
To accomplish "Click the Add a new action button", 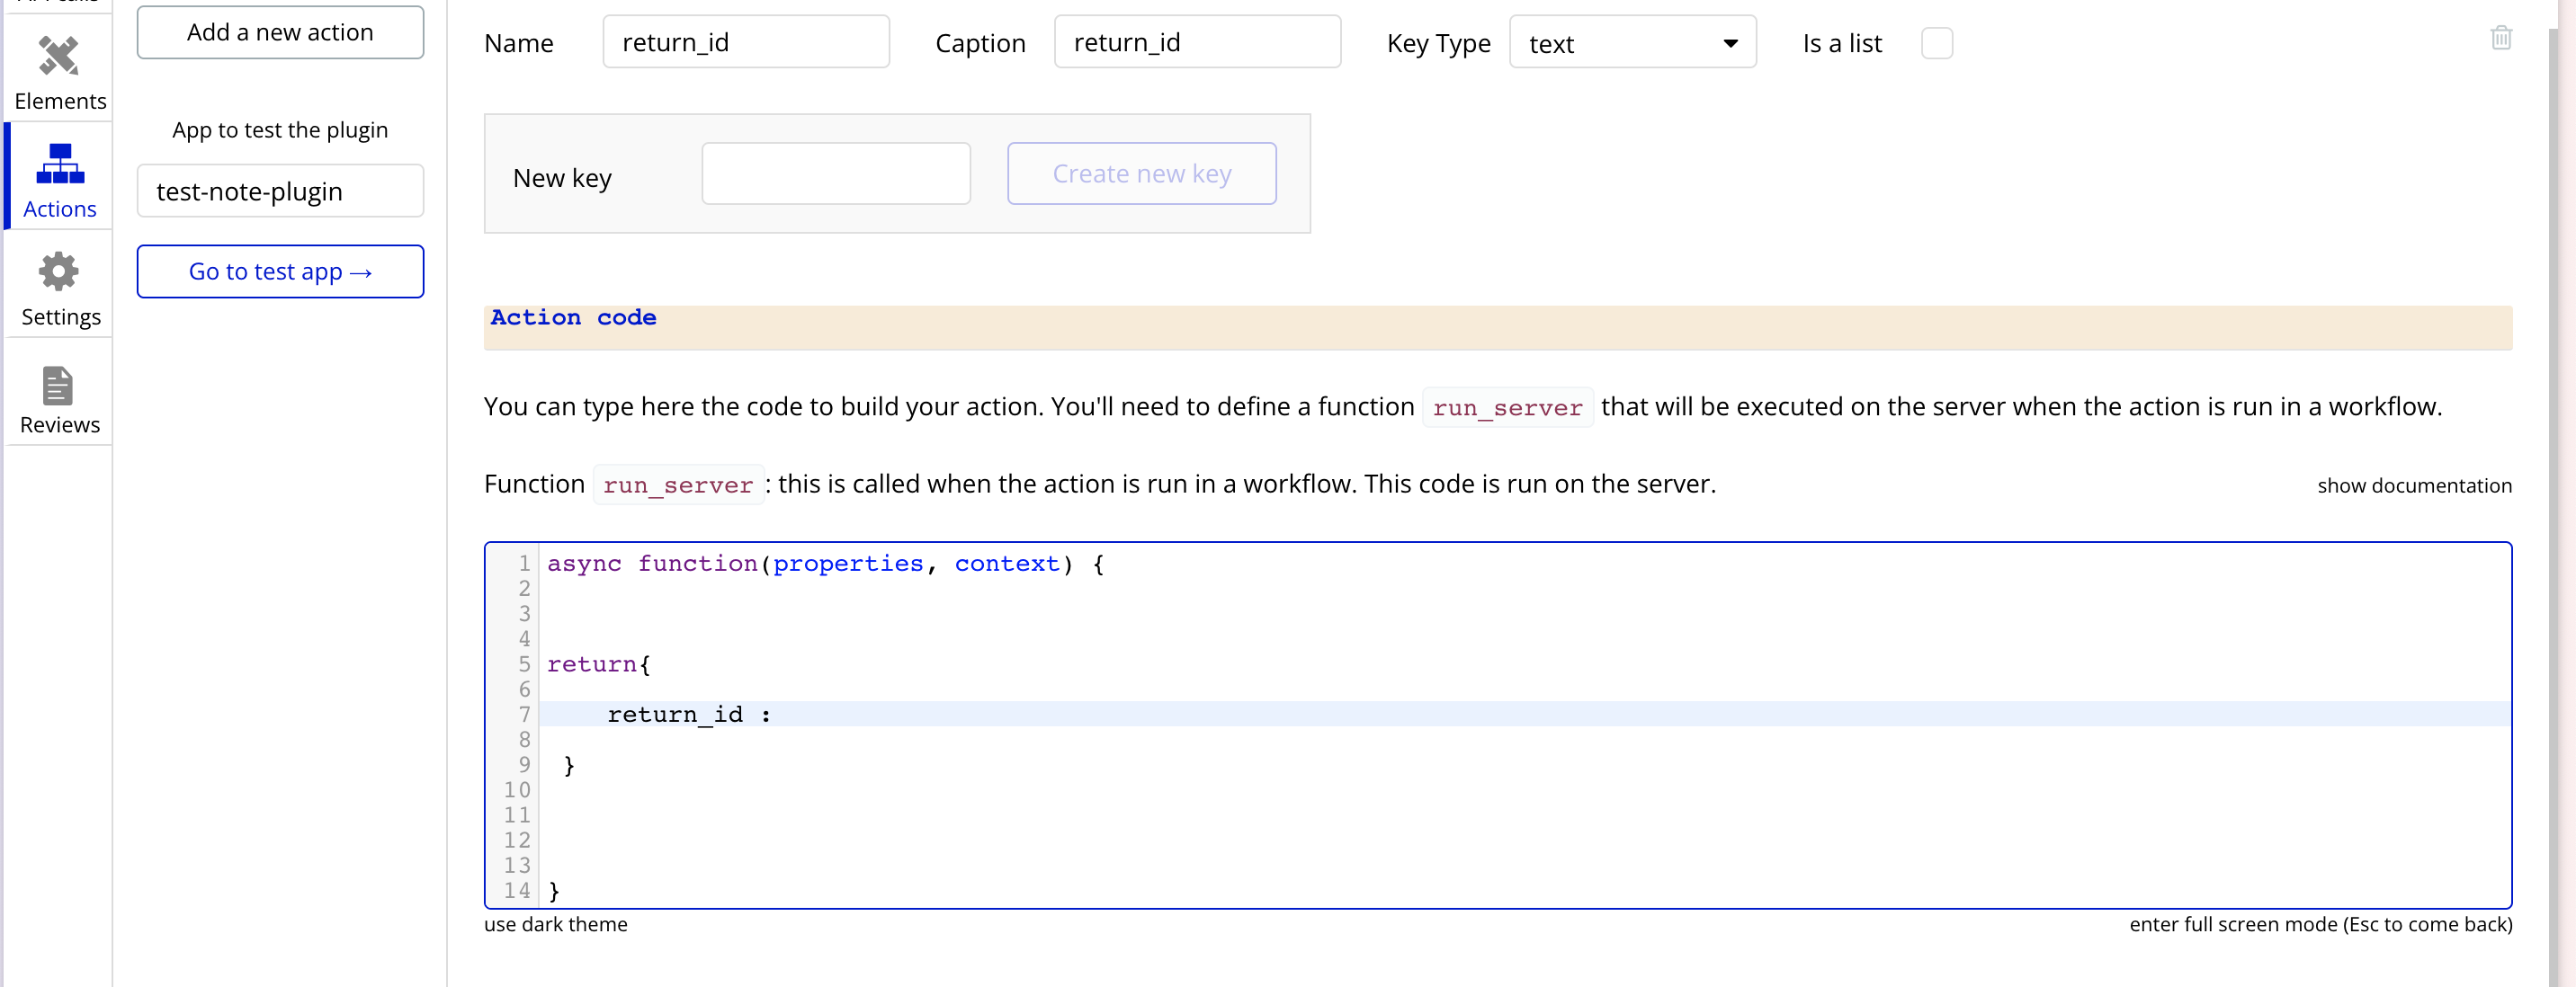I will (x=280, y=32).
